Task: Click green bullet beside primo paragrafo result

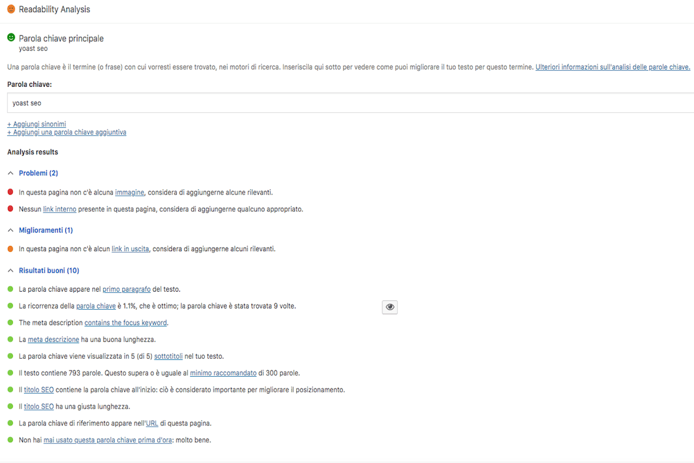Action: [10, 288]
